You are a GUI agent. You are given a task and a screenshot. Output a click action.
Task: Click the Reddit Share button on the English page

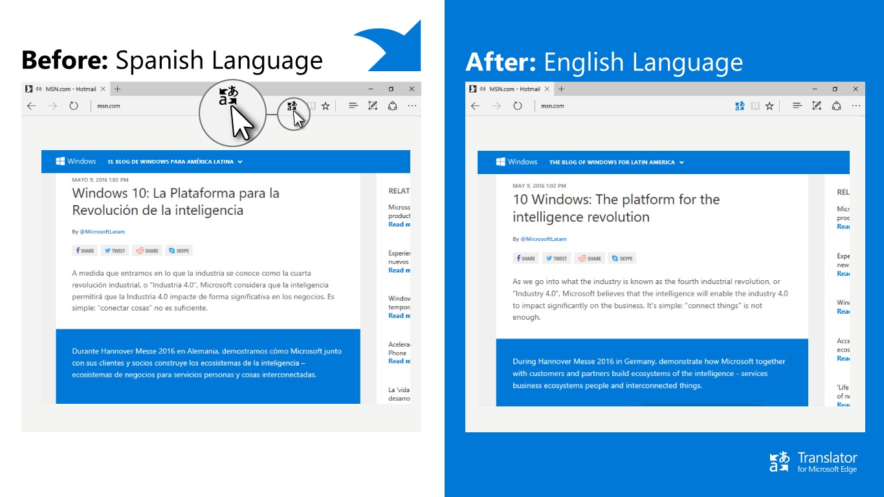click(x=590, y=258)
